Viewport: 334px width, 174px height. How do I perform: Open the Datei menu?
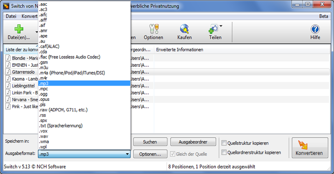[x=11, y=16]
